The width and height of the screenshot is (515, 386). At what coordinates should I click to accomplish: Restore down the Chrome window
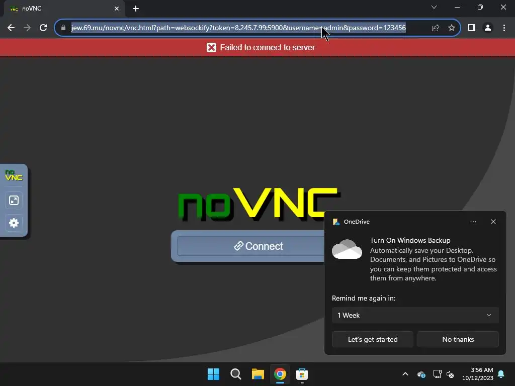click(x=480, y=7)
